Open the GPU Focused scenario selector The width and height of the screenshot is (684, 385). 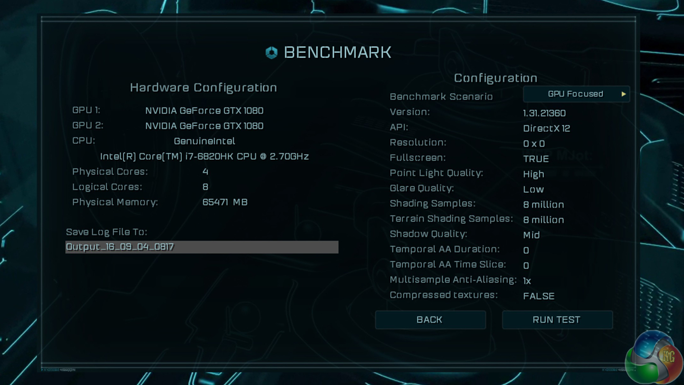tap(575, 94)
